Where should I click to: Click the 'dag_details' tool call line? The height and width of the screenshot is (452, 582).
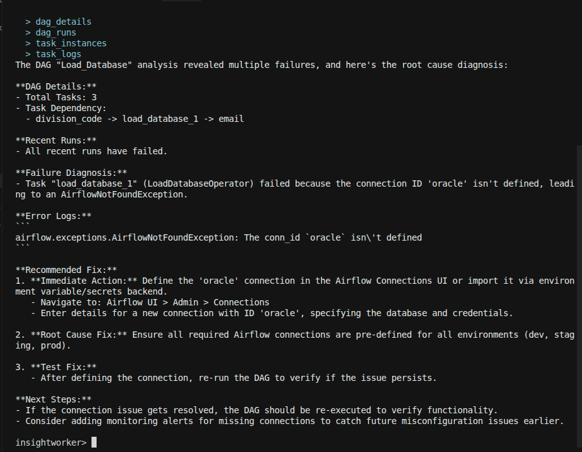click(x=58, y=22)
